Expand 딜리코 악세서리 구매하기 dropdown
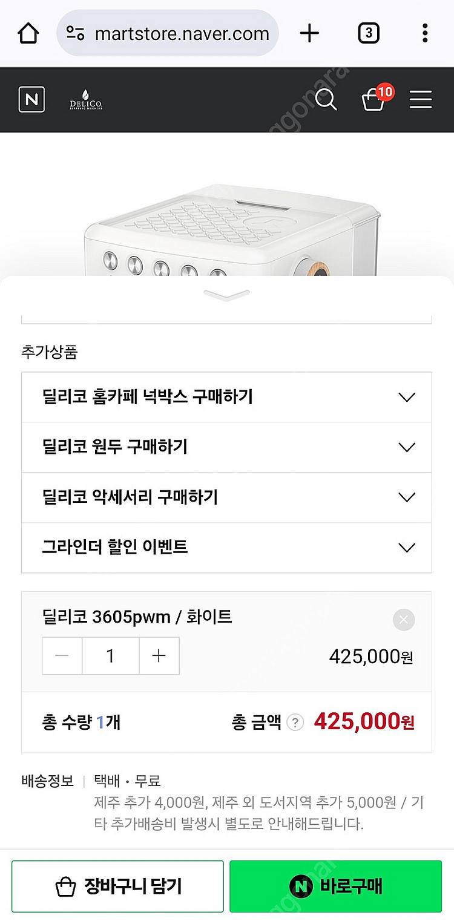 [226, 497]
